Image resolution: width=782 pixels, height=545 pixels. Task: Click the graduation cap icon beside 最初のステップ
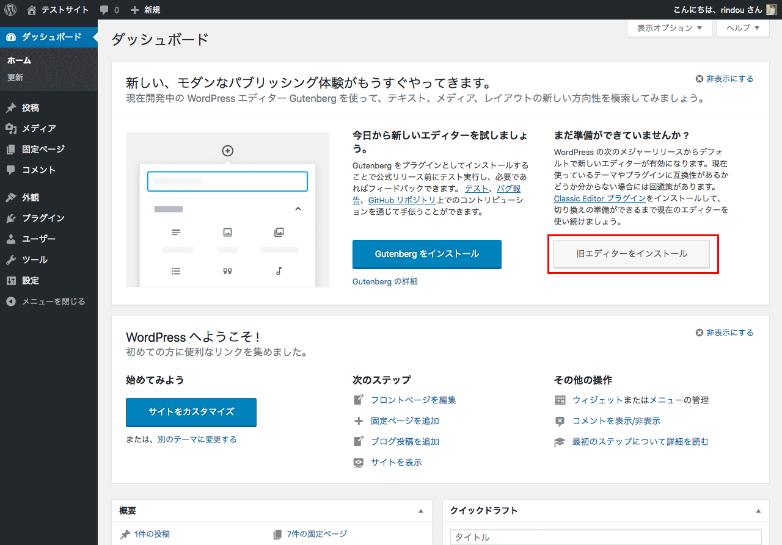[560, 442]
